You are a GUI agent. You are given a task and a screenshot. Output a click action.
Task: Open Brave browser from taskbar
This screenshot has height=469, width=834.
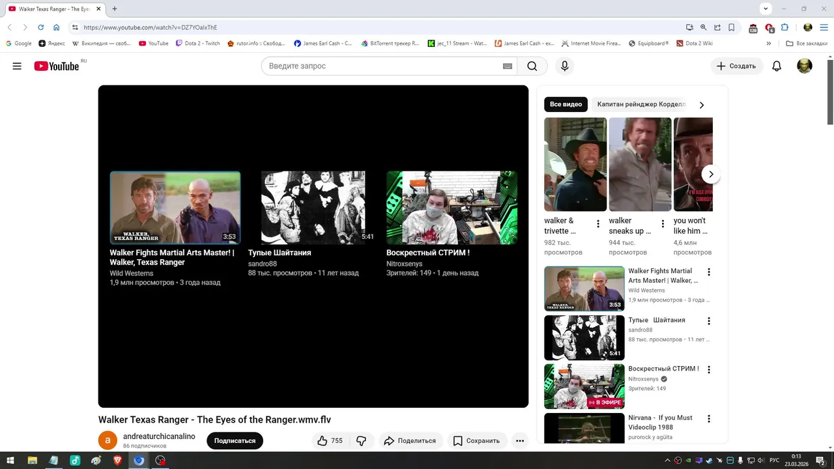[117, 461]
